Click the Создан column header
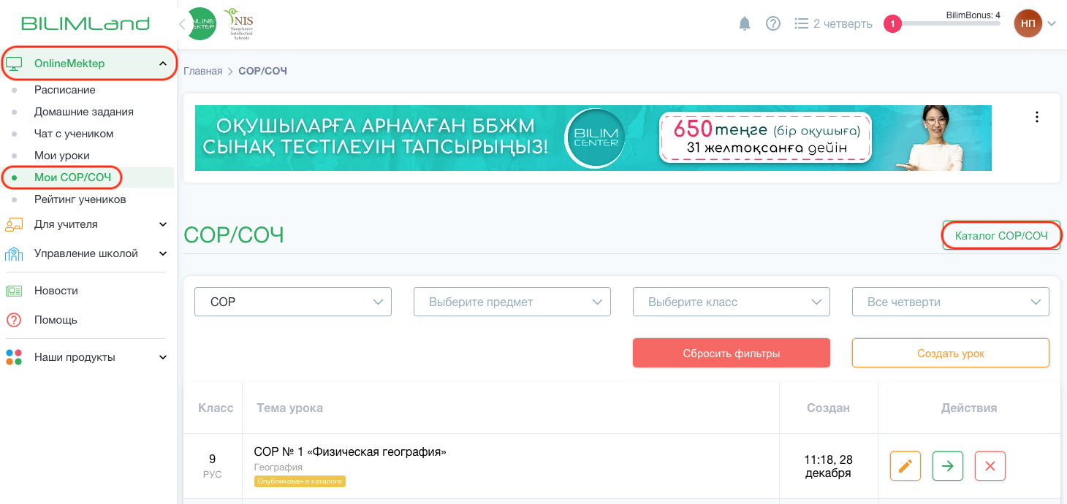1067x504 pixels. coord(828,408)
